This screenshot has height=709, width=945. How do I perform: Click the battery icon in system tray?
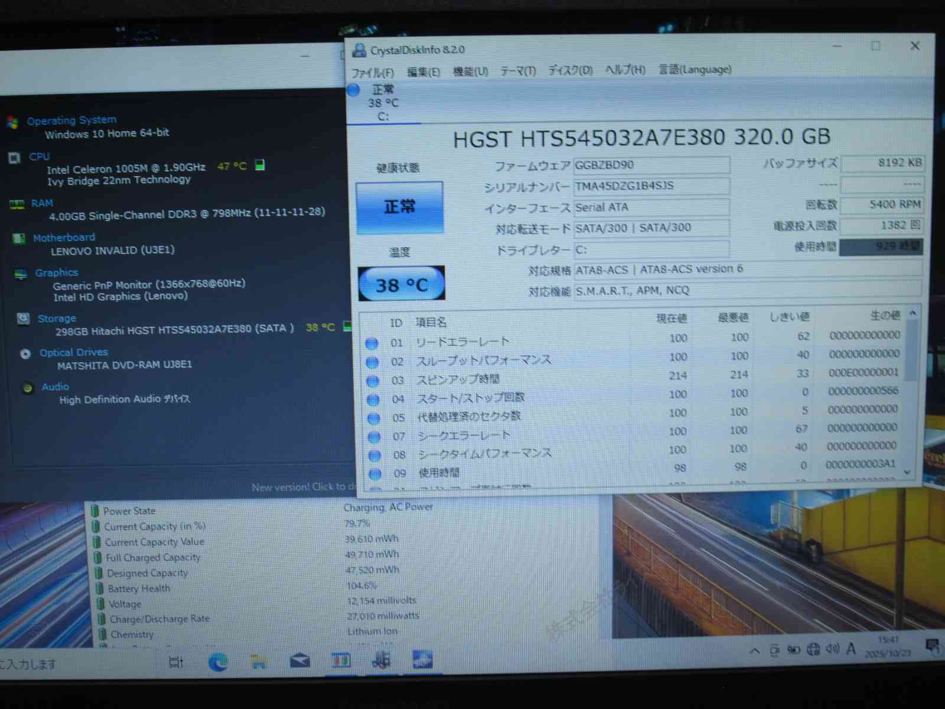[794, 650]
